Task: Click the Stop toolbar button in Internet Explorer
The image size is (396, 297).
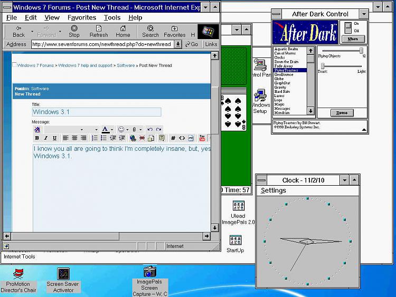Action: click(74, 32)
